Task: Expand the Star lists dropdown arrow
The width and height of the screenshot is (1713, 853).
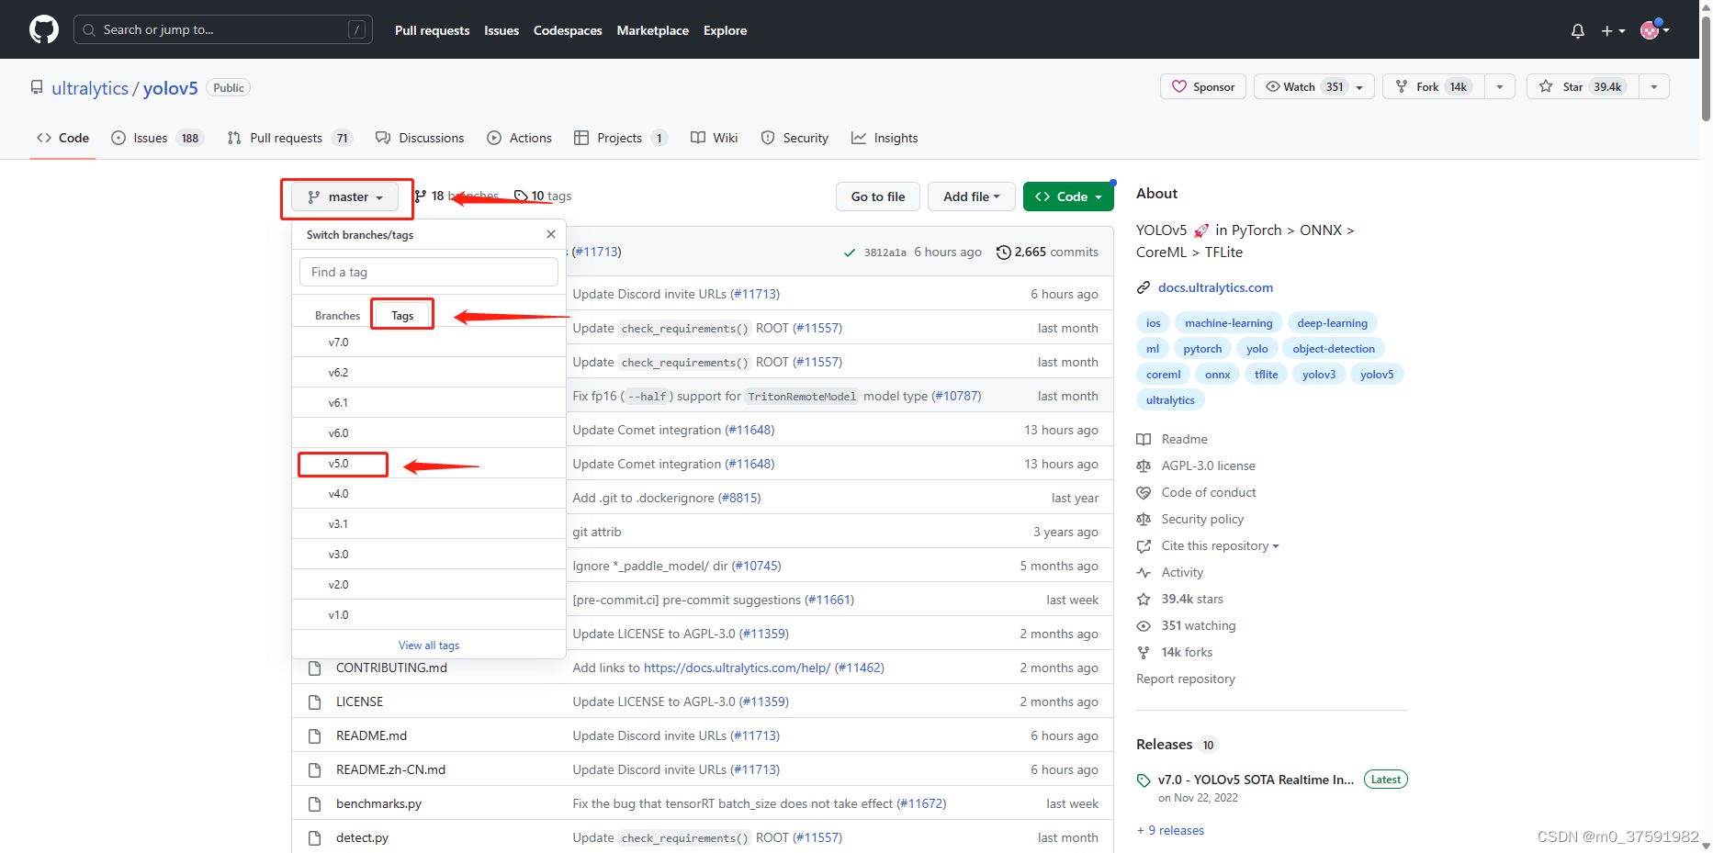Action: pyautogui.click(x=1654, y=86)
